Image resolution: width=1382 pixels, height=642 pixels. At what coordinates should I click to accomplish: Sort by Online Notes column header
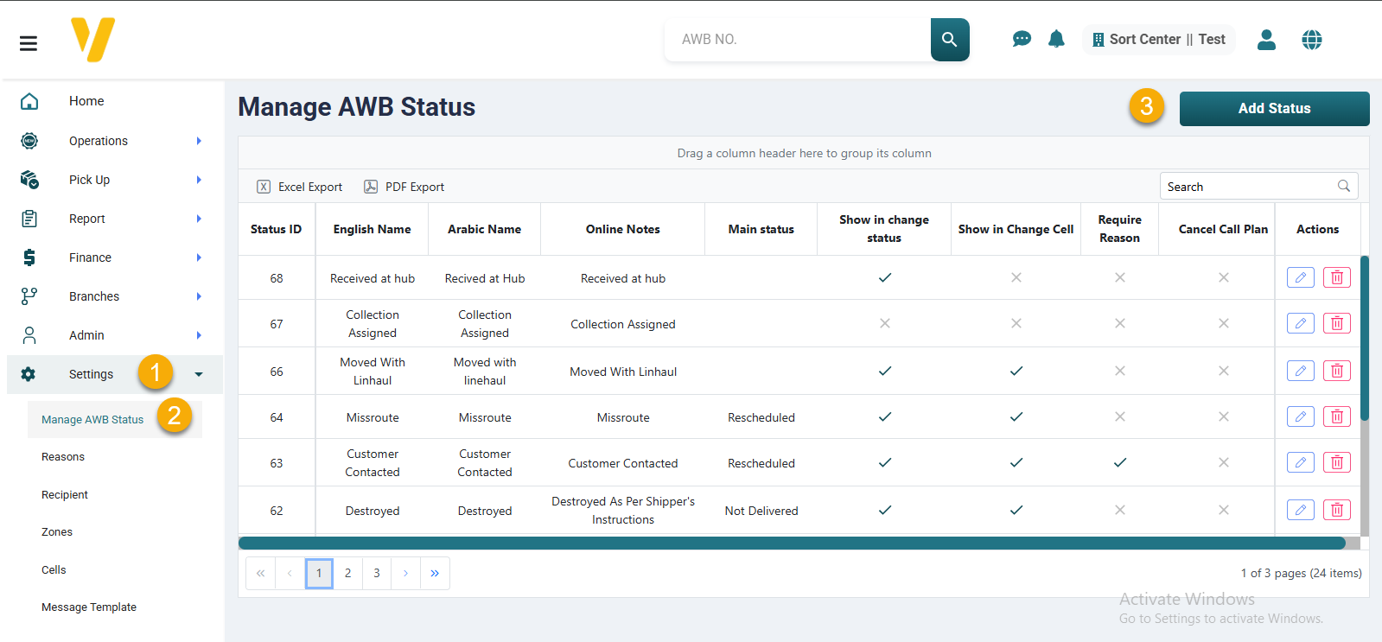pyautogui.click(x=623, y=229)
